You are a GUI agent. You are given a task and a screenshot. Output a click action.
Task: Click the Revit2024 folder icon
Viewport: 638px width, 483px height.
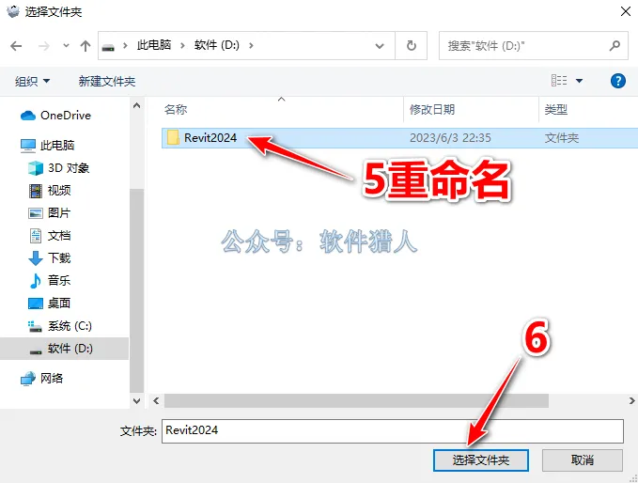click(x=173, y=137)
